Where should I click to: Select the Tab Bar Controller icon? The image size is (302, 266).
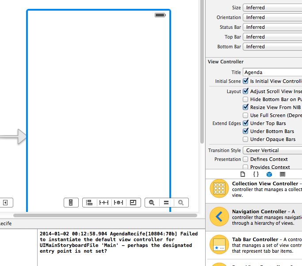(219, 244)
